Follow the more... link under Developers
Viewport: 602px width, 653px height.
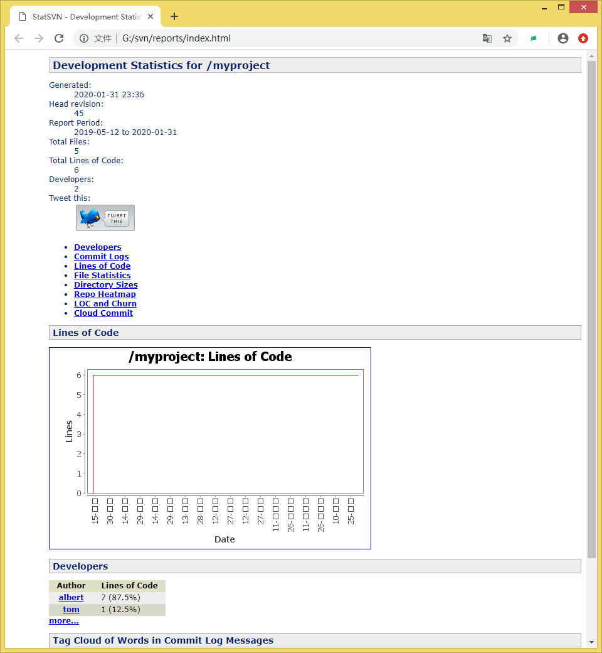[x=64, y=620]
